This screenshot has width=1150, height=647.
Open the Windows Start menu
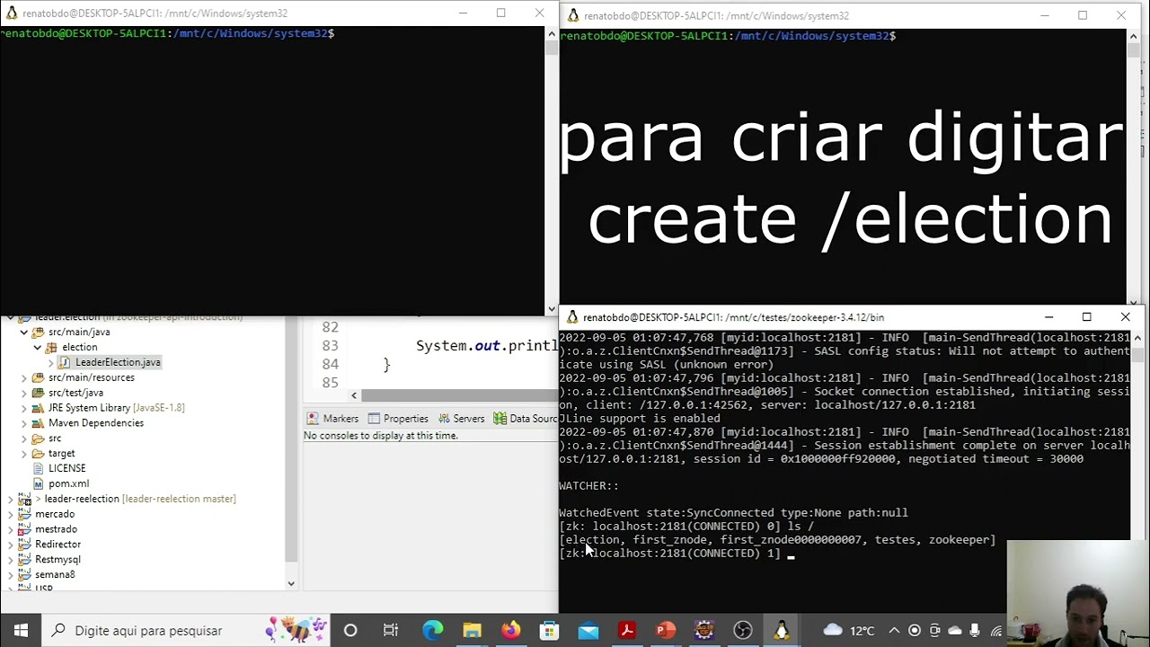(20, 631)
